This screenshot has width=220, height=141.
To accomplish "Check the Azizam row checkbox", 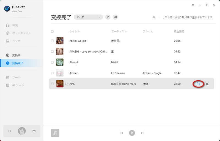I will (52, 73).
